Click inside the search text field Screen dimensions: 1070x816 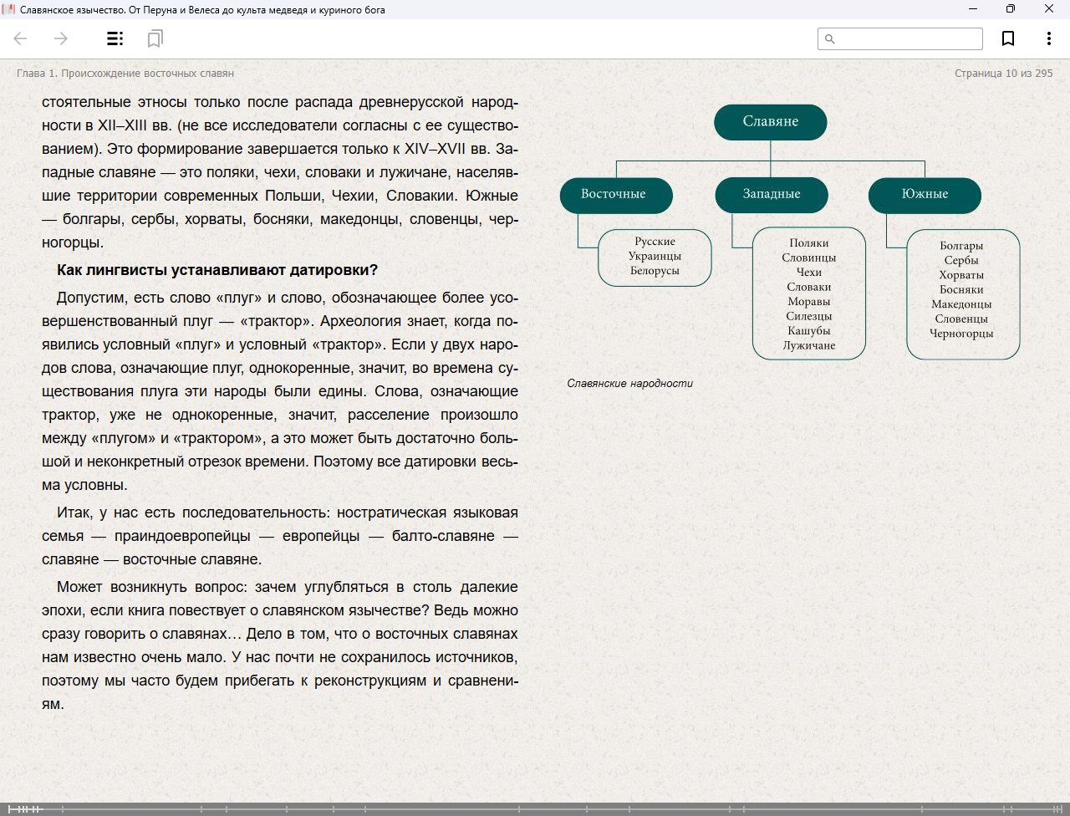[x=908, y=39]
